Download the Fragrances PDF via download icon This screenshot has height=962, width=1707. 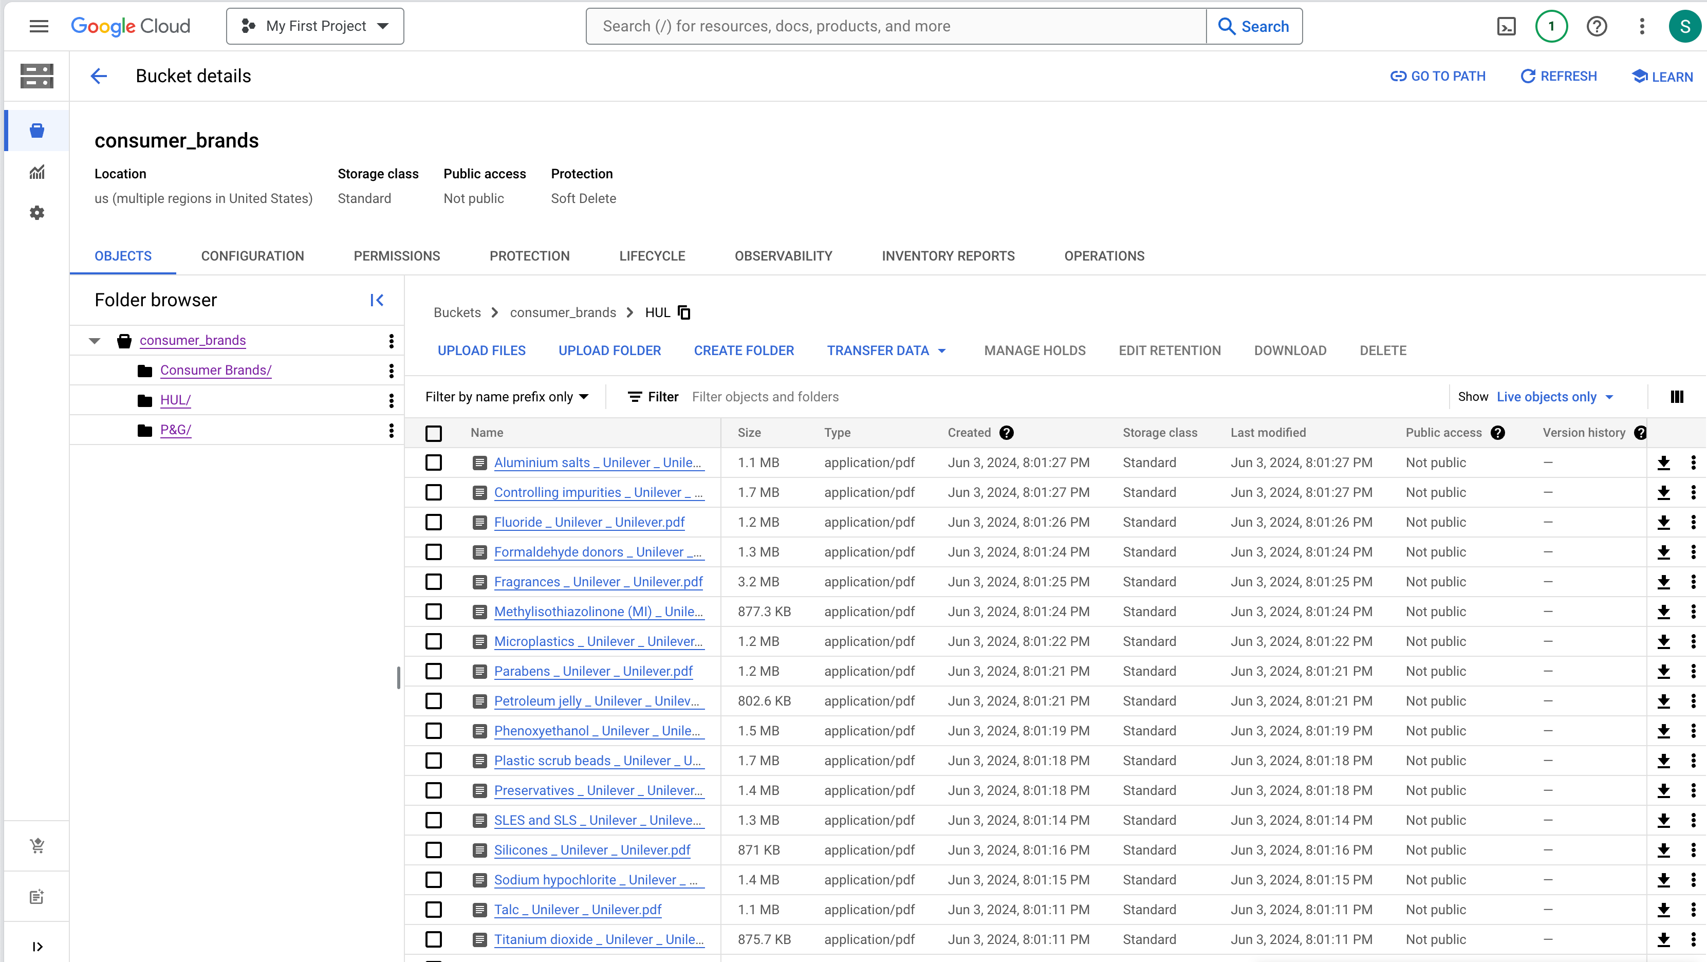tap(1663, 582)
